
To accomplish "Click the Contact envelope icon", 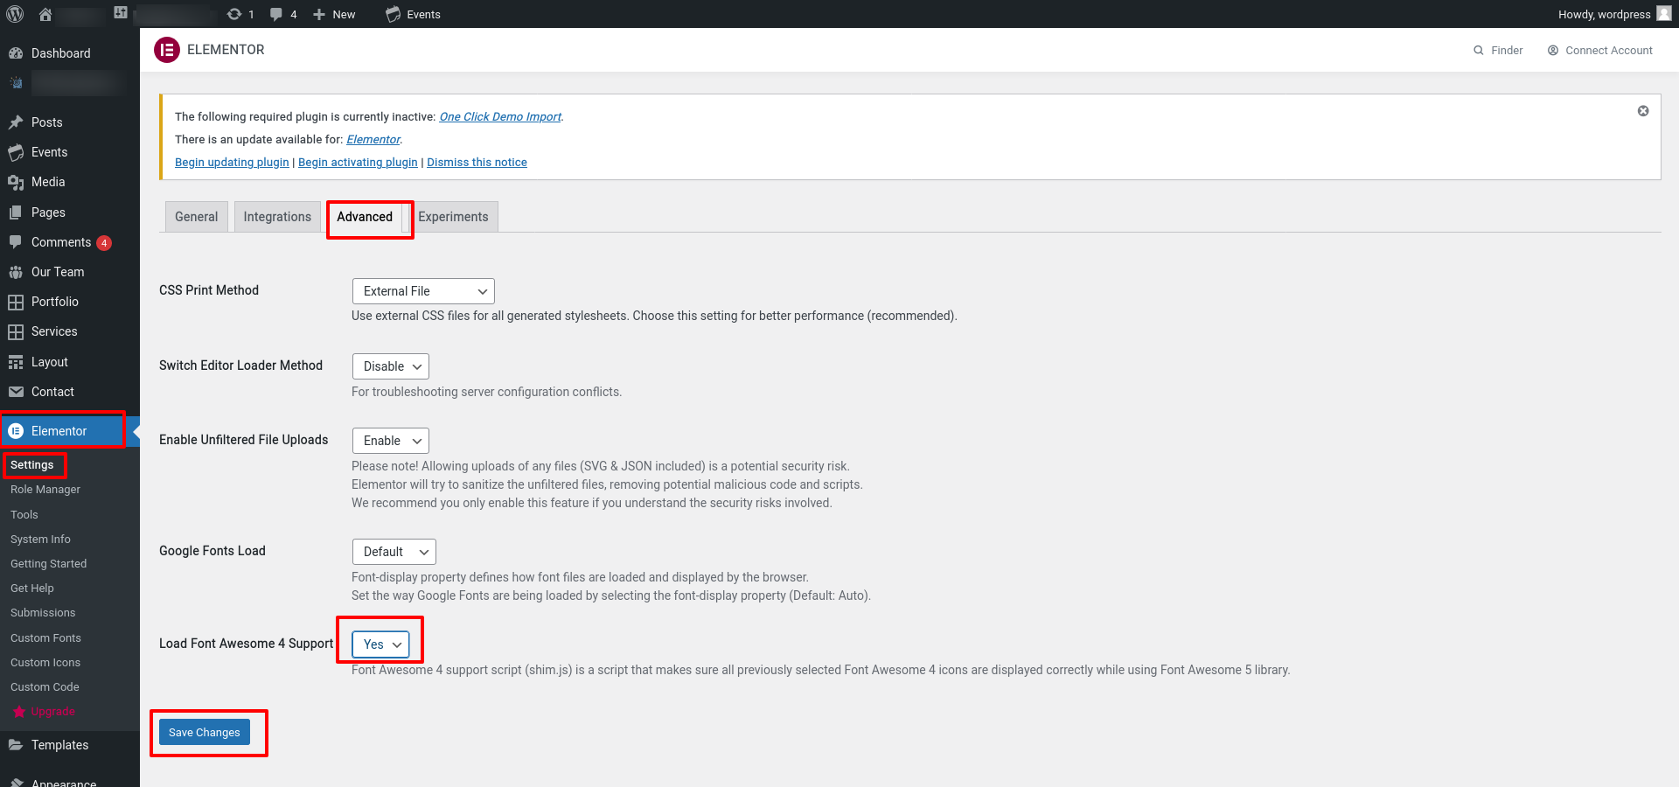I will 16,392.
